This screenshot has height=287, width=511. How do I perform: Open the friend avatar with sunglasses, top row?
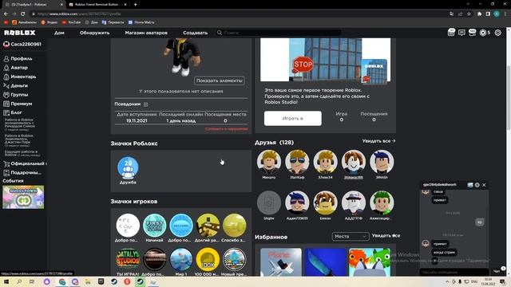(x=297, y=162)
